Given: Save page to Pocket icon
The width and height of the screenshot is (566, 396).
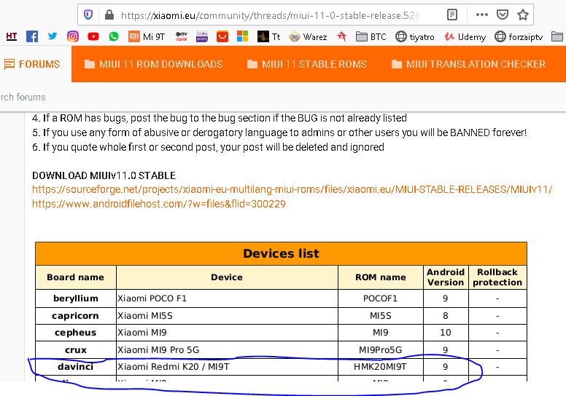Looking at the screenshot, I should click(503, 15).
